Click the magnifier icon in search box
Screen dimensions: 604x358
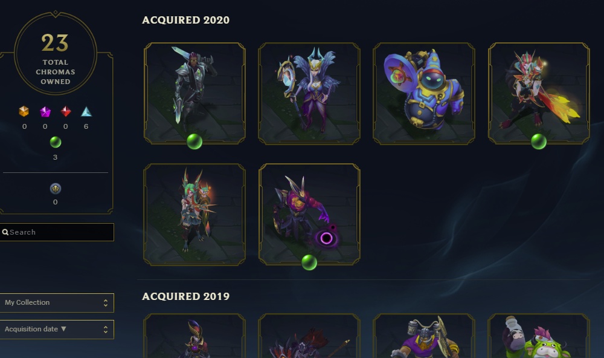point(5,232)
